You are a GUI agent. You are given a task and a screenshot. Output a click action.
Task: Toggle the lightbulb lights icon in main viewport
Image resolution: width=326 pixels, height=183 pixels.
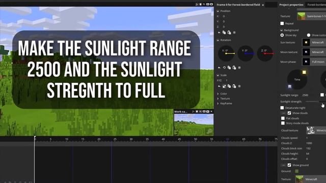click(x=200, y=5)
